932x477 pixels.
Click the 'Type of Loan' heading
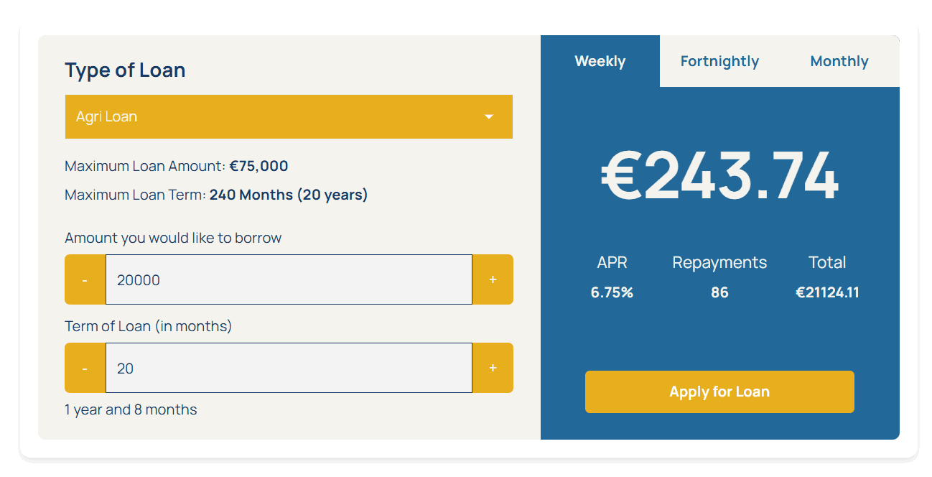click(125, 70)
